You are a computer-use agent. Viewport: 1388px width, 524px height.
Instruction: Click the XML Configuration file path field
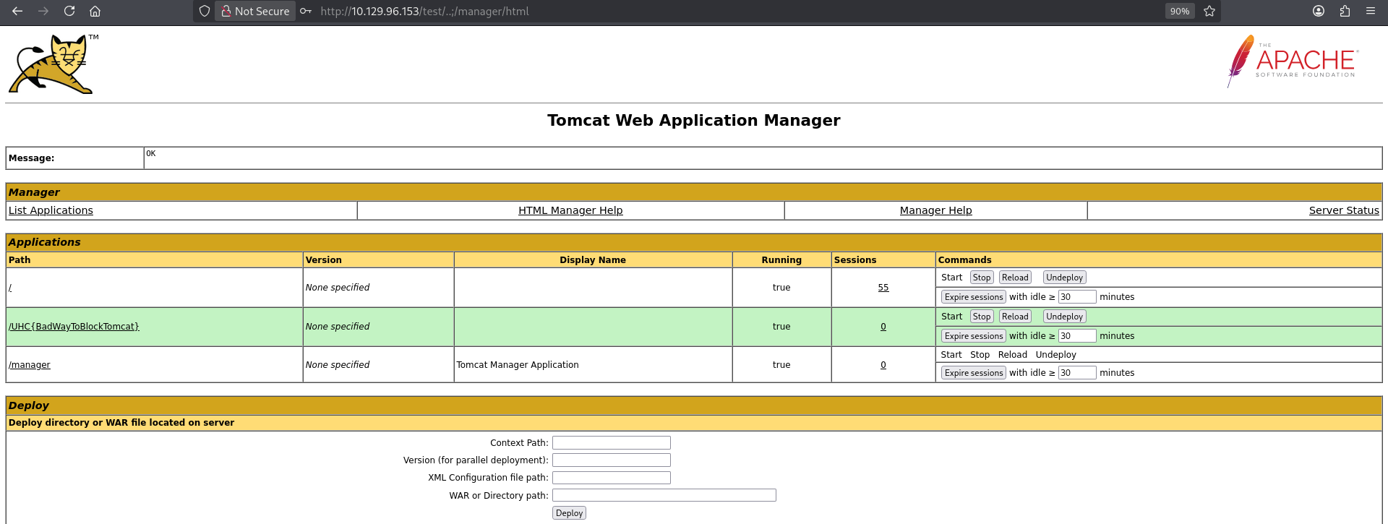click(612, 478)
